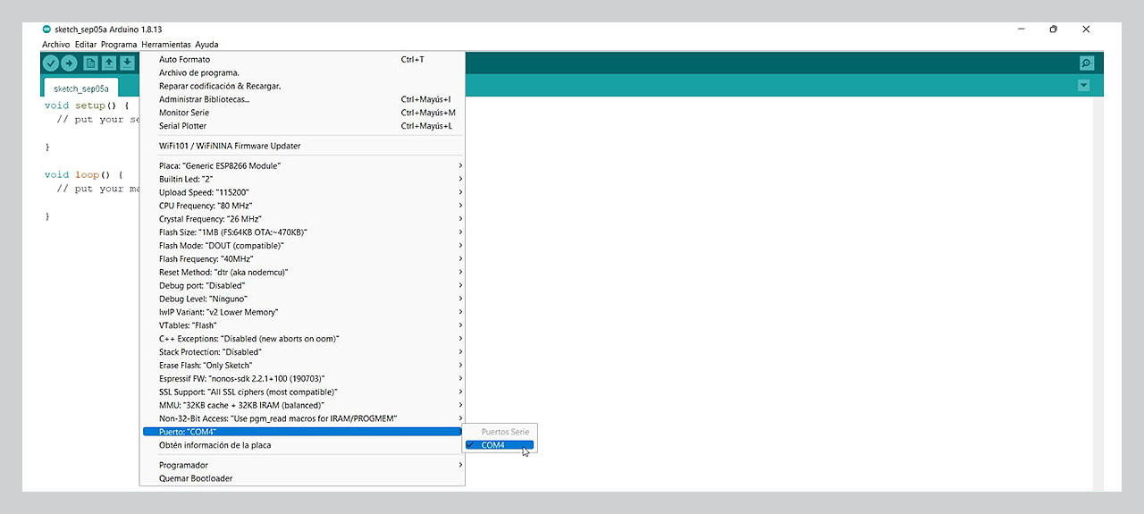Viewport: 1144px width, 514px height.
Task: Expand MMU 32KB cache submenu
Action: (x=302, y=405)
